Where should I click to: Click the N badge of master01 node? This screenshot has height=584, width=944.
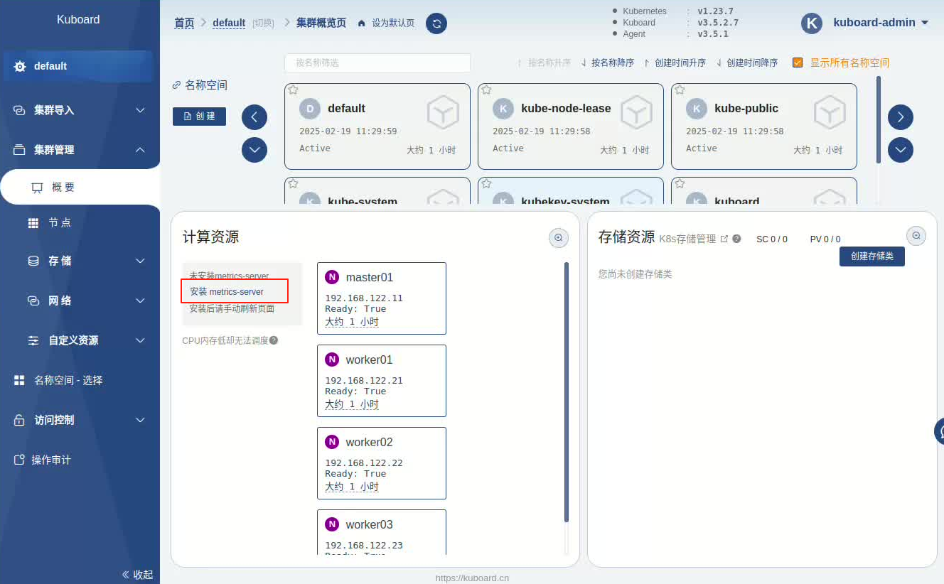click(332, 277)
